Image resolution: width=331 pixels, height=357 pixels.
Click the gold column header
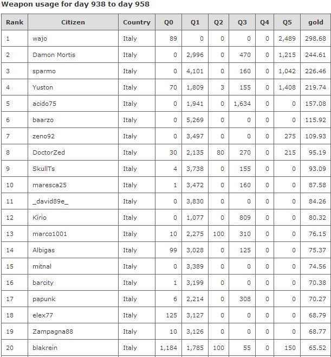315,22
